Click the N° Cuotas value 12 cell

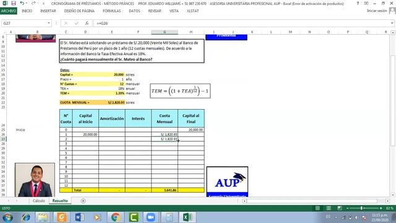(x=111, y=84)
